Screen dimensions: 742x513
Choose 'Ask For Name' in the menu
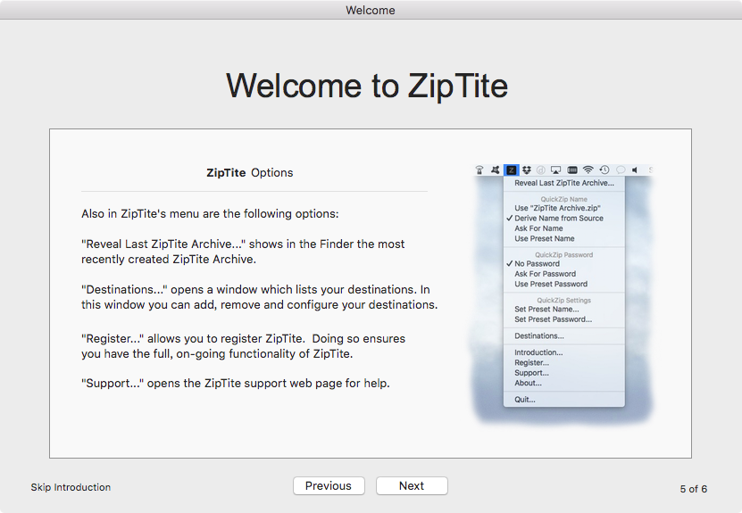[538, 228]
